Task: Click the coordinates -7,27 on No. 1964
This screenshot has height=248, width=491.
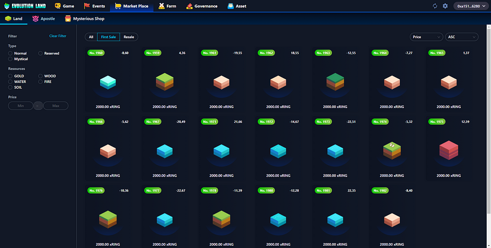Action: coord(409,53)
